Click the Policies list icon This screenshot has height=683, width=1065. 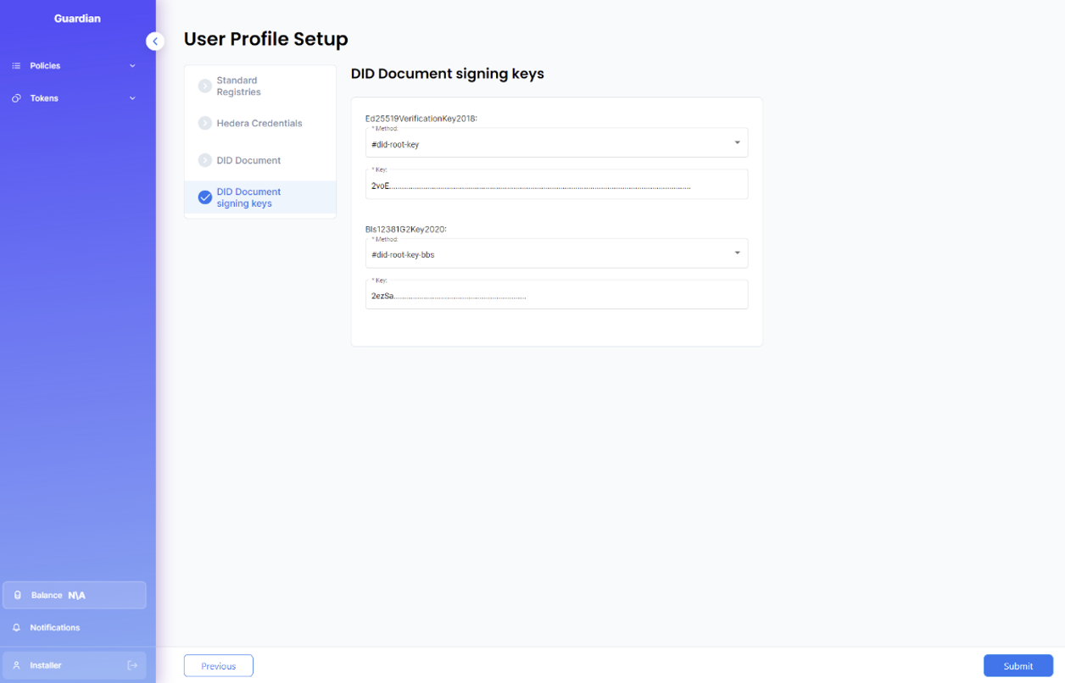click(x=16, y=66)
